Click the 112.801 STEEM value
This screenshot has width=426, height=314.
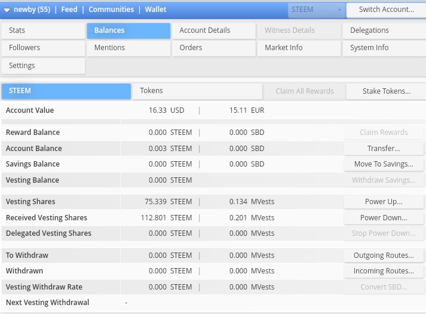point(166,218)
